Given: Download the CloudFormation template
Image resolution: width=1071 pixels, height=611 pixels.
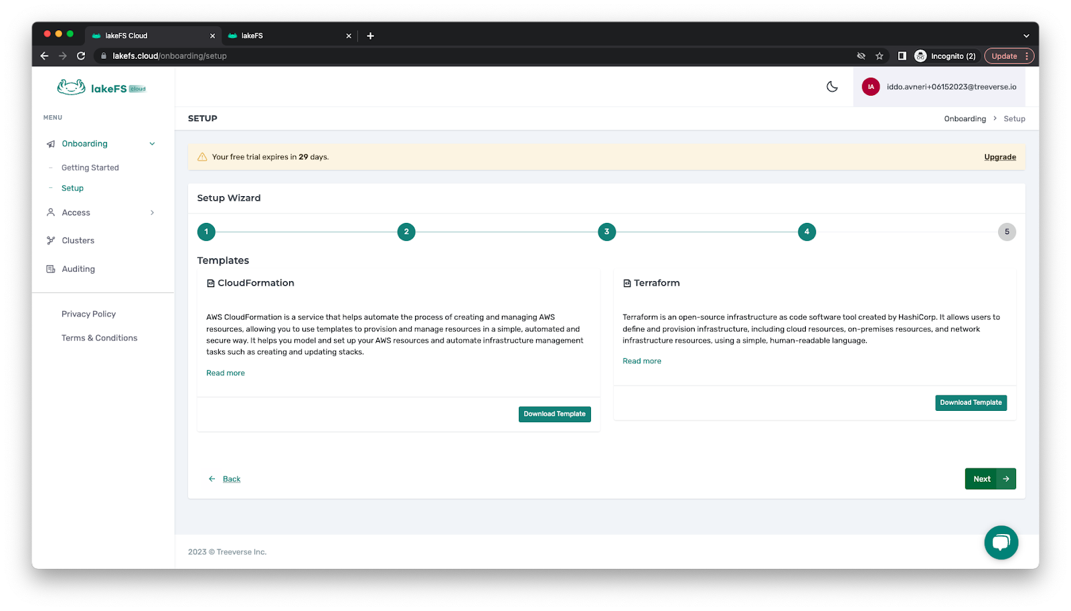Looking at the screenshot, I should coord(555,414).
